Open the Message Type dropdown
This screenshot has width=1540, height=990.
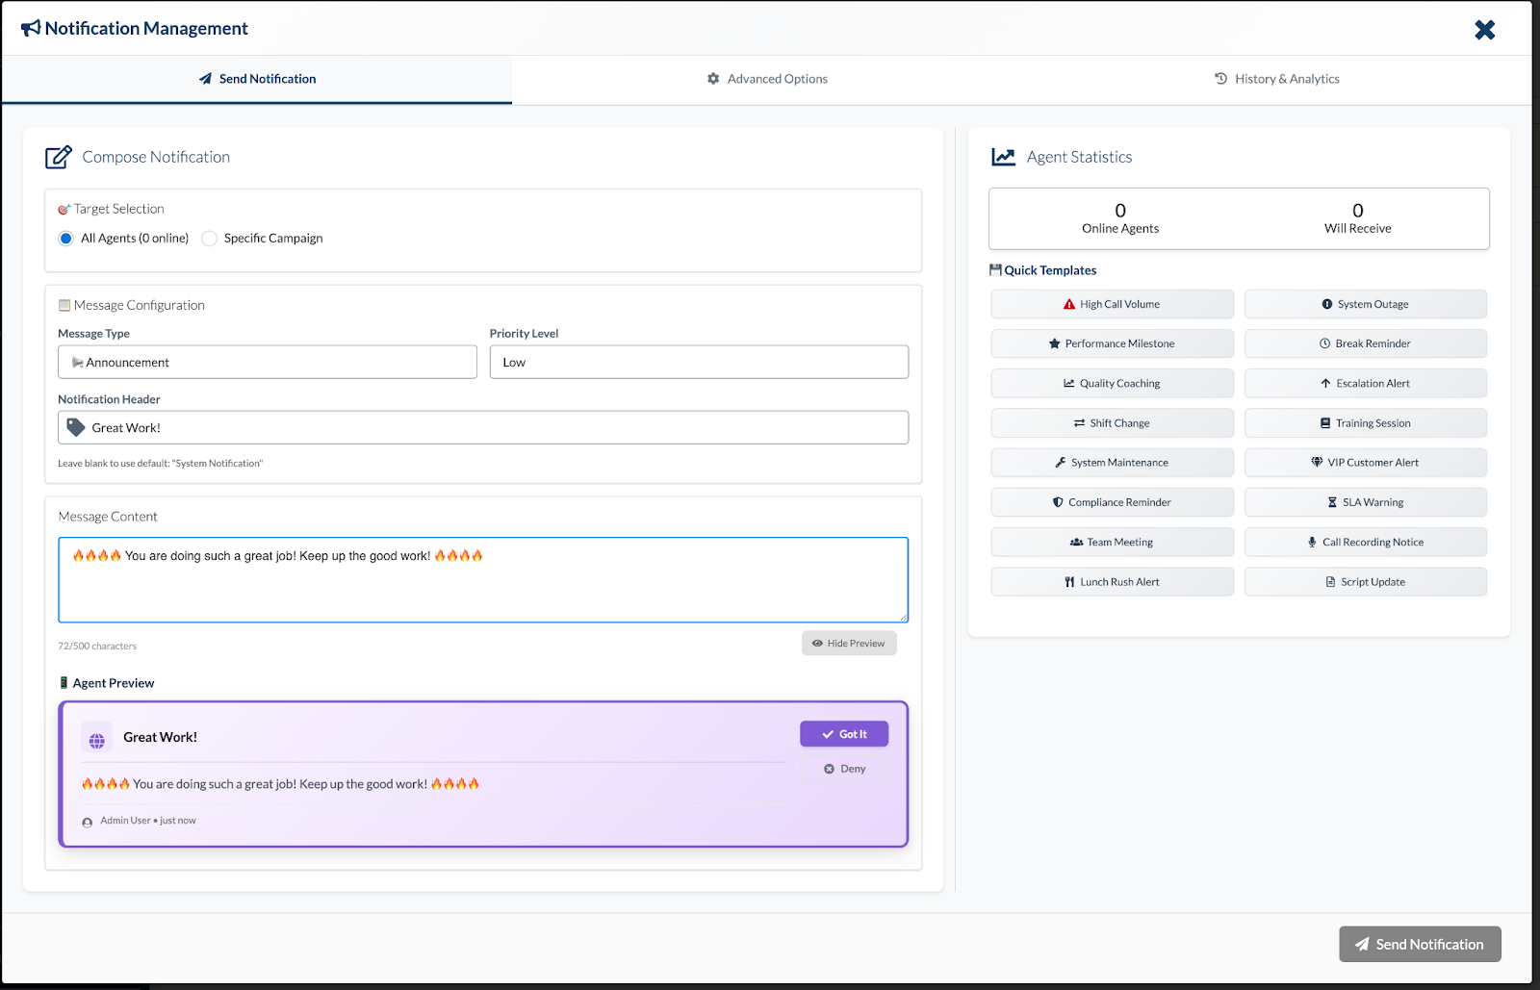[267, 362]
